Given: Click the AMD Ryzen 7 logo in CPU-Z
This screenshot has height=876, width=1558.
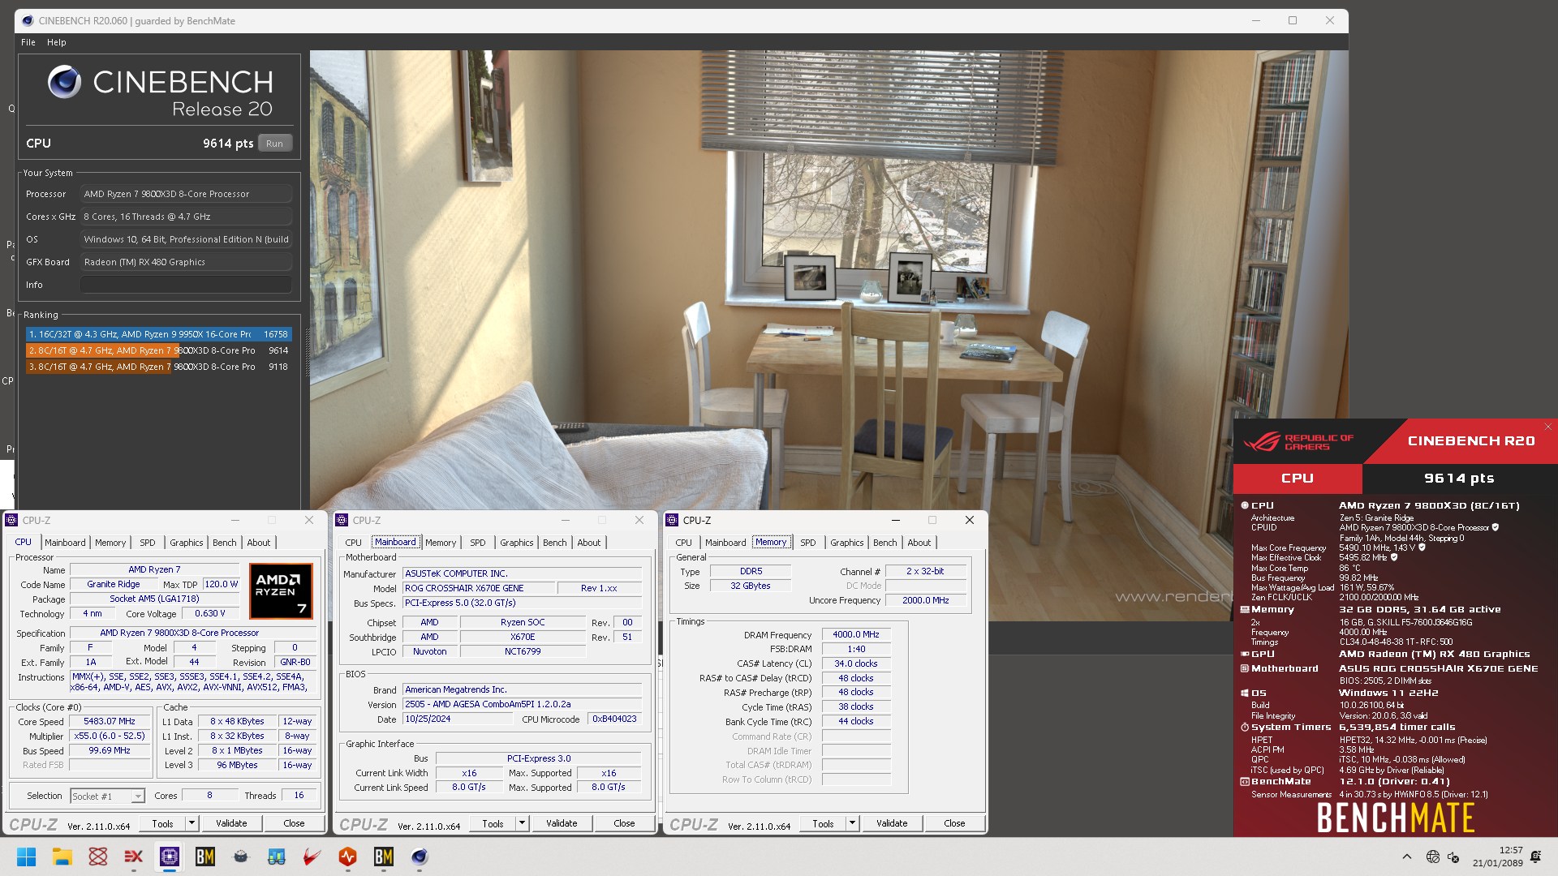Looking at the screenshot, I should tap(281, 591).
